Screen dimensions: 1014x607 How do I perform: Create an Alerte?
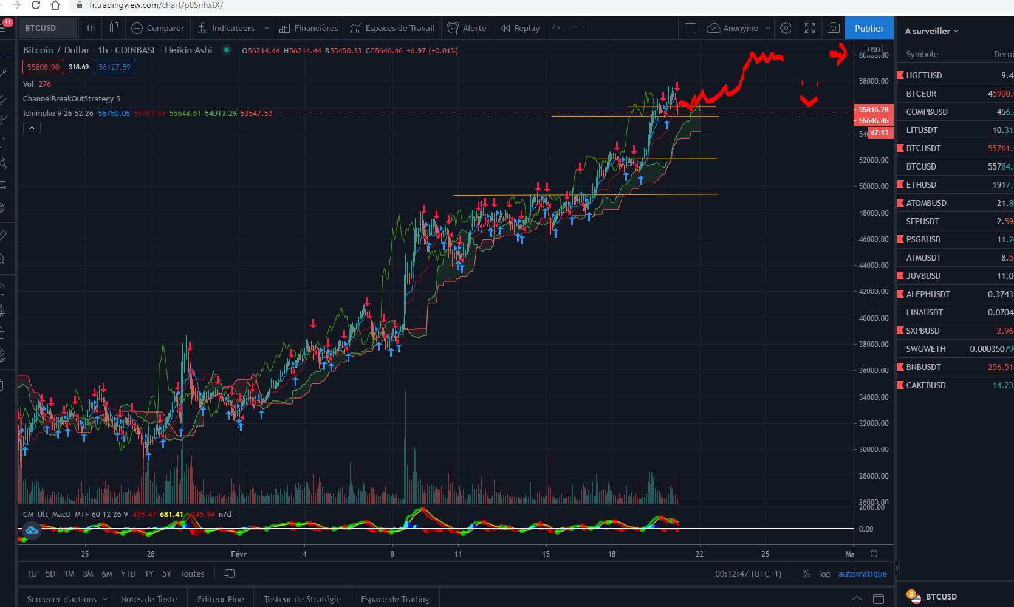pyautogui.click(x=467, y=28)
